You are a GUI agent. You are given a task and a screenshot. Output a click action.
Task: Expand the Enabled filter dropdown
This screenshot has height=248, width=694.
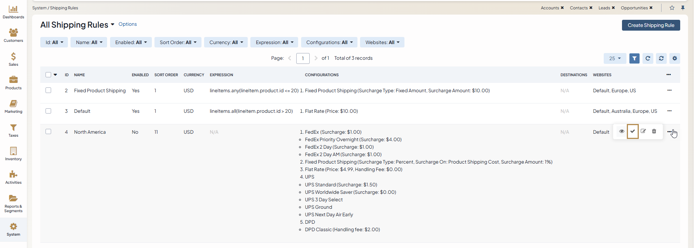[x=131, y=42]
